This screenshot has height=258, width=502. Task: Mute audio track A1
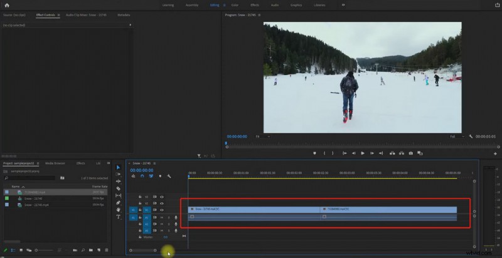click(x=162, y=217)
